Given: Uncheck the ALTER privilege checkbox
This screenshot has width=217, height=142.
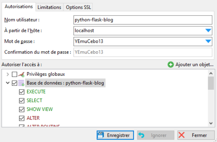Looking at the screenshot, I should coord(22,118).
